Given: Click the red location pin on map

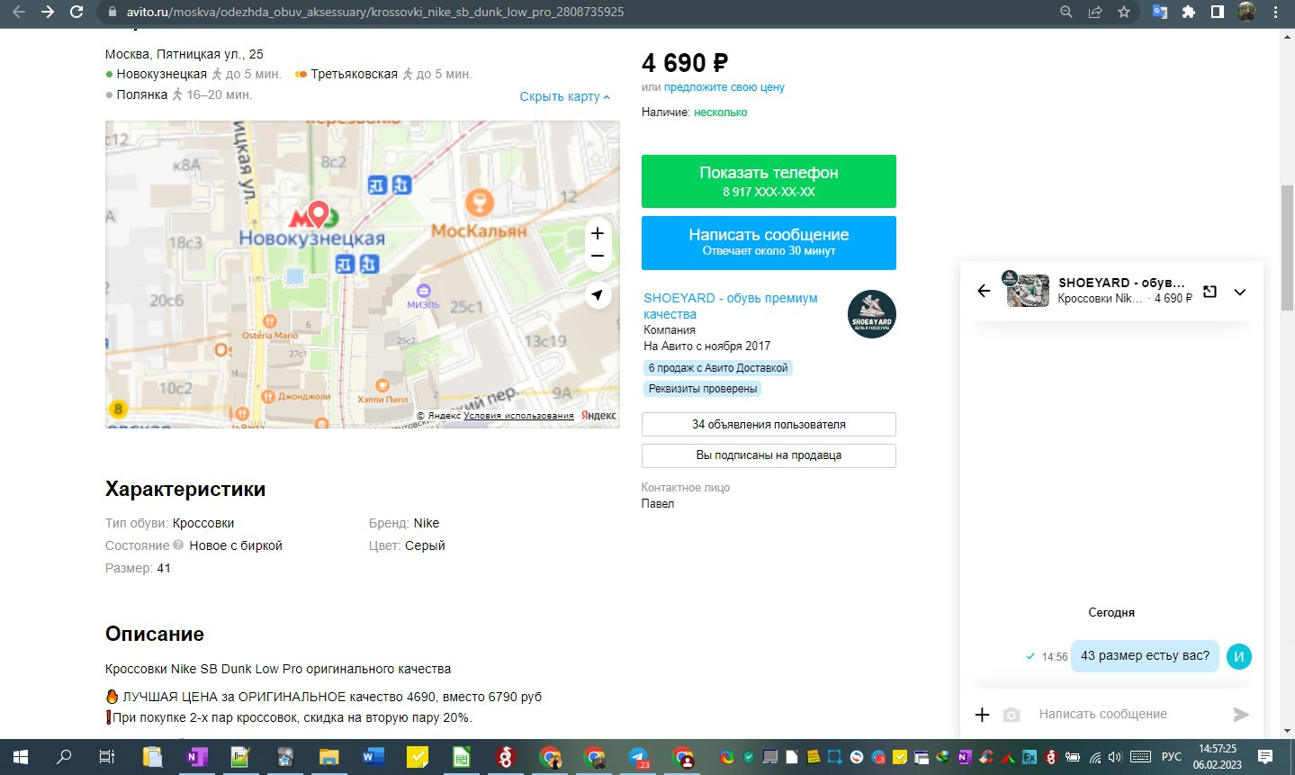Looking at the screenshot, I should click(317, 214).
